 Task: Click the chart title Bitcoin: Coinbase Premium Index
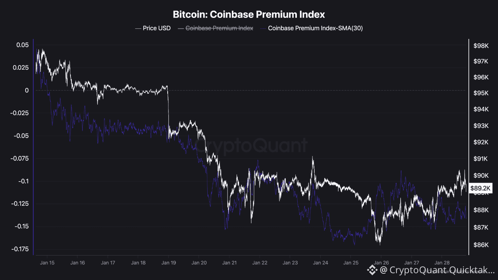click(x=249, y=15)
